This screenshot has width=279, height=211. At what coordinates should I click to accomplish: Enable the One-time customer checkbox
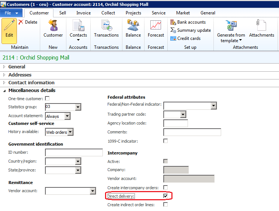(47, 99)
